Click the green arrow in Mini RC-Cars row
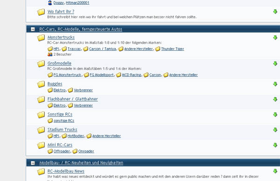The width and height of the screenshot is (280, 181). pos(275,145)
